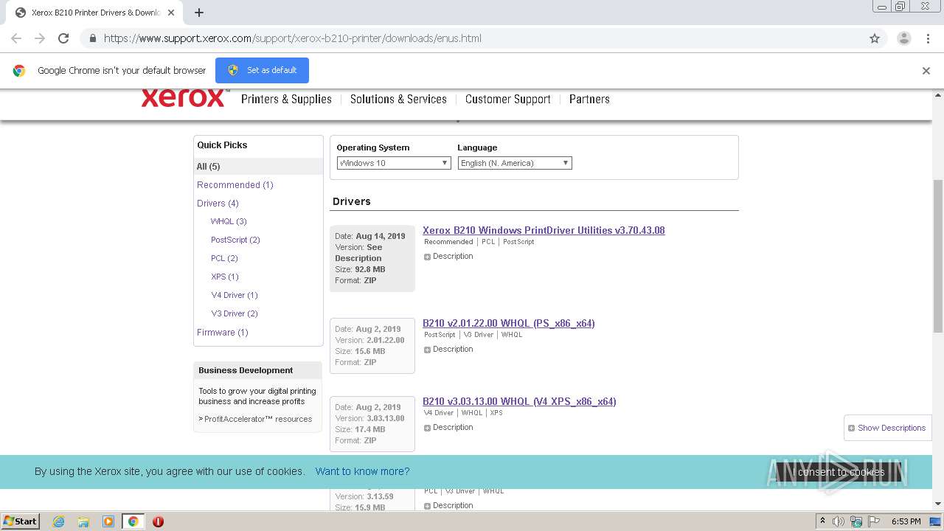Filter by XPS (1)
This screenshot has width=944, height=531.
225,277
